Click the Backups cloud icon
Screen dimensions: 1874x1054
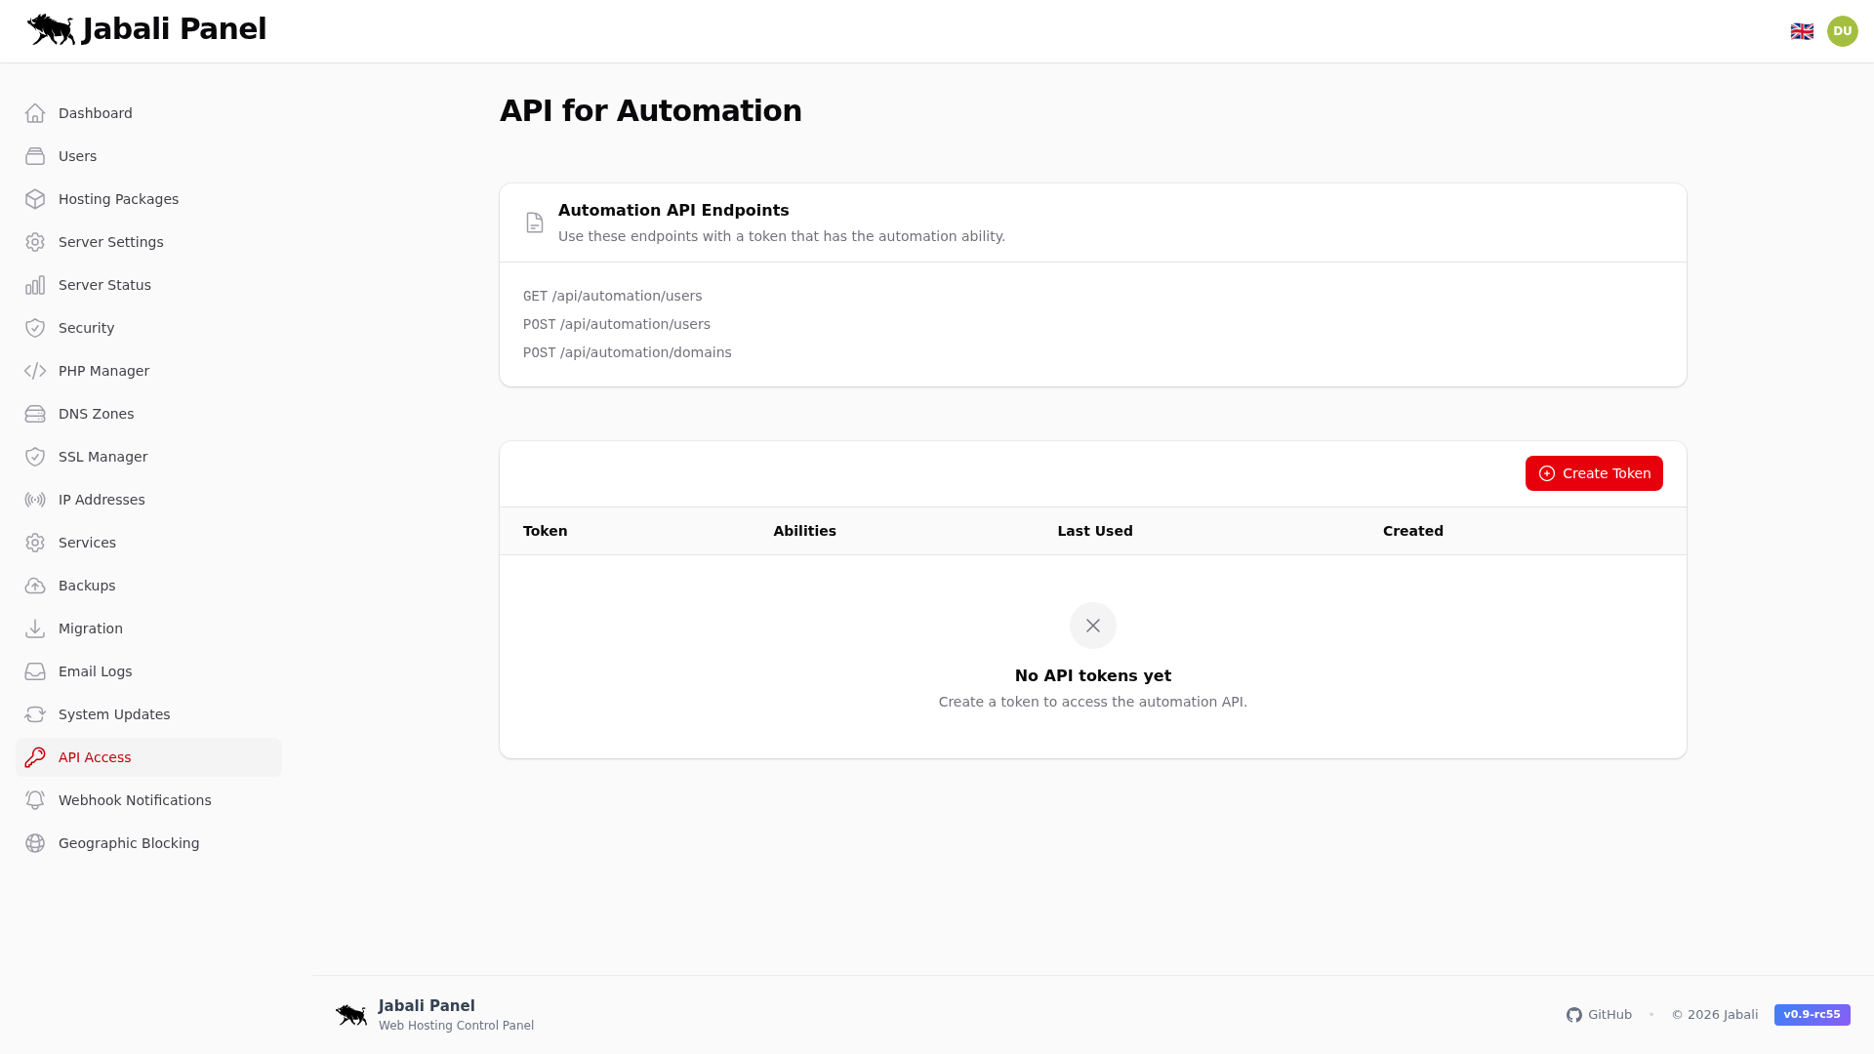pos(35,586)
